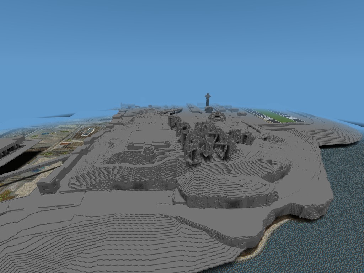
Task: Select the blue pool in the colored terrain
Action: point(44,134)
